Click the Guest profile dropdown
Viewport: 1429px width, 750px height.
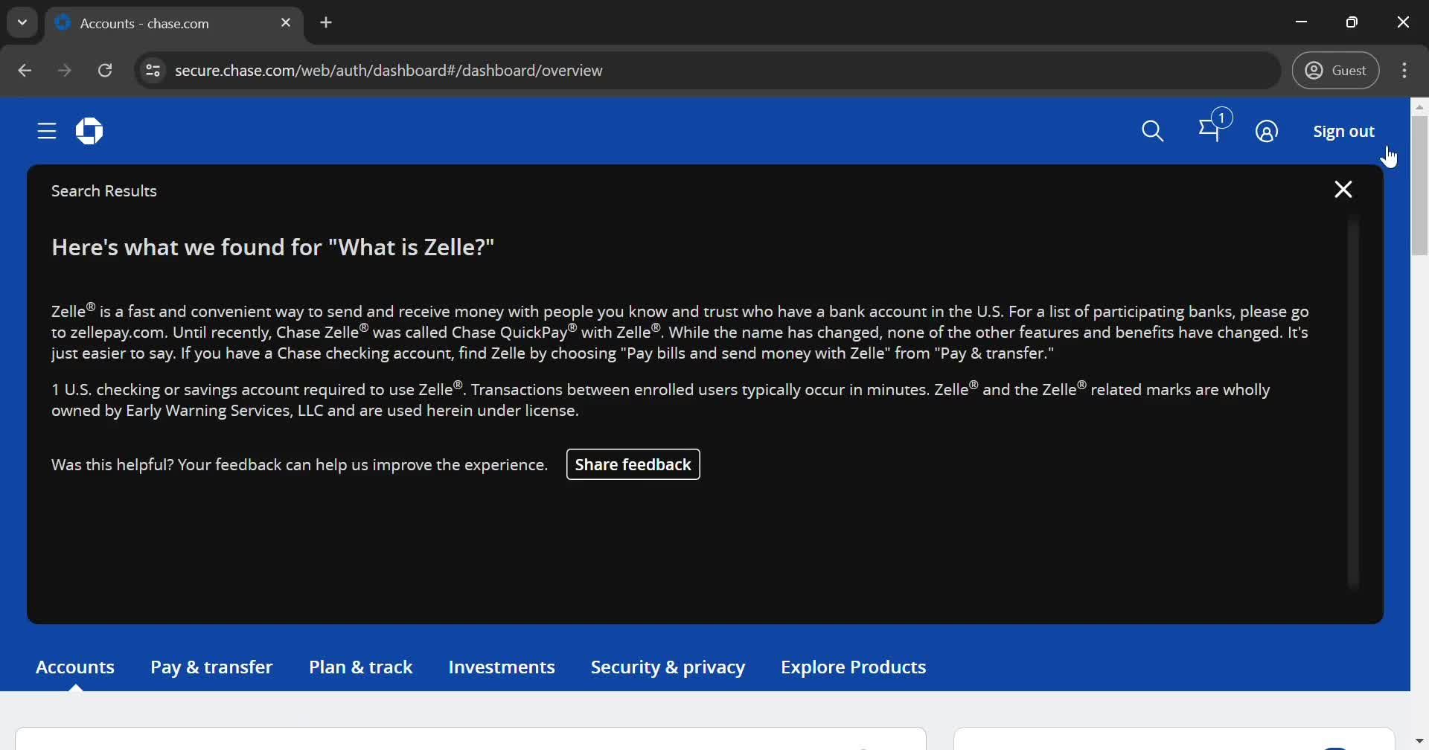1336,70
